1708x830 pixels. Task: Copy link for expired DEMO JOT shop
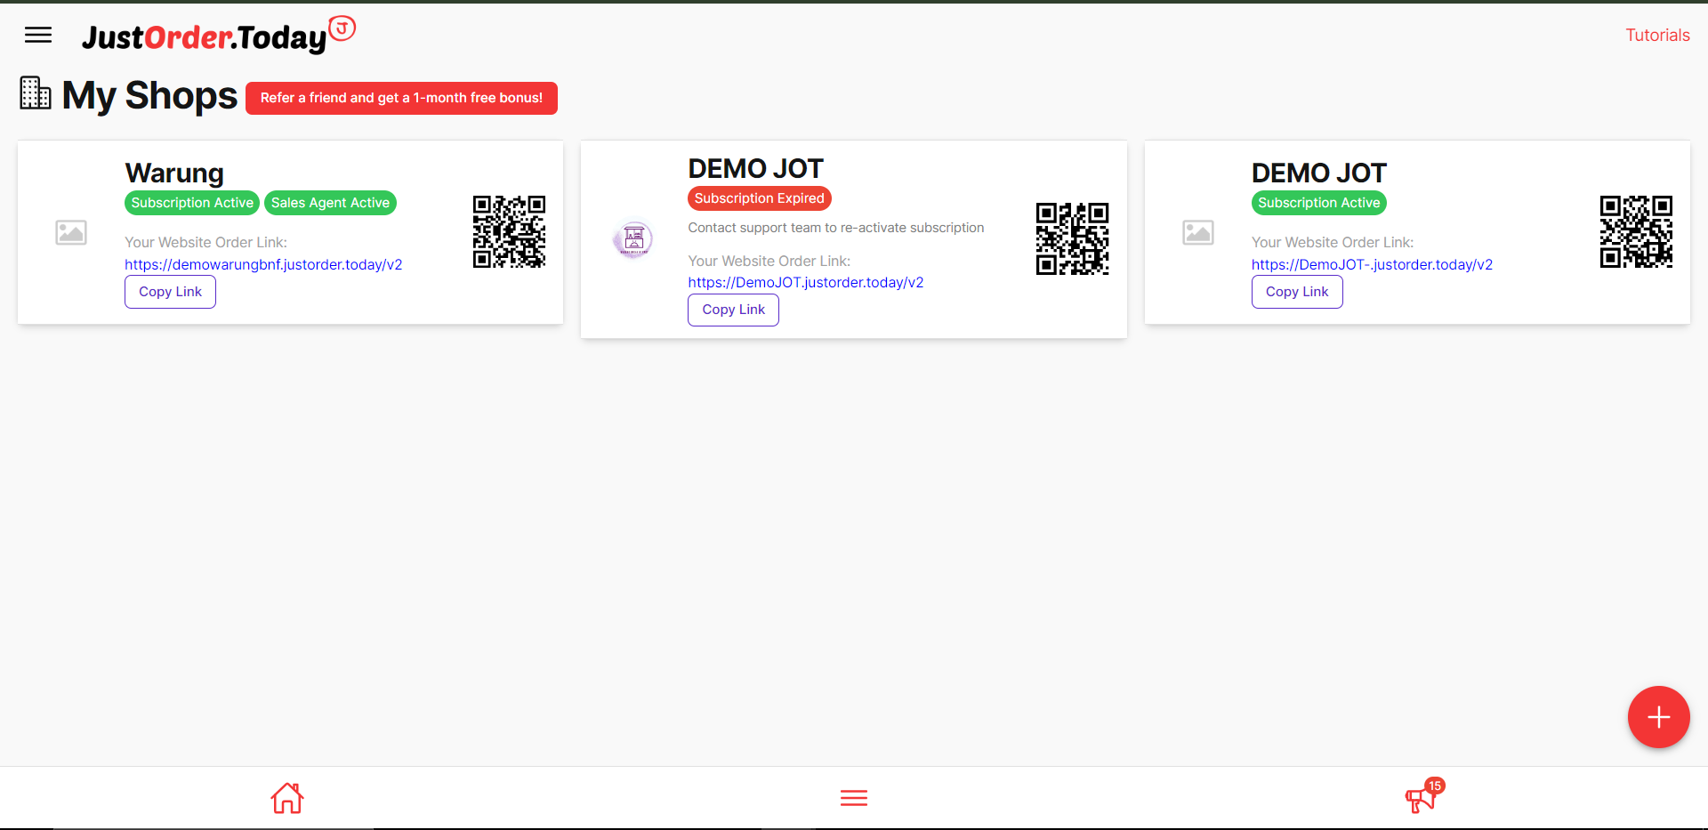tap(733, 310)
